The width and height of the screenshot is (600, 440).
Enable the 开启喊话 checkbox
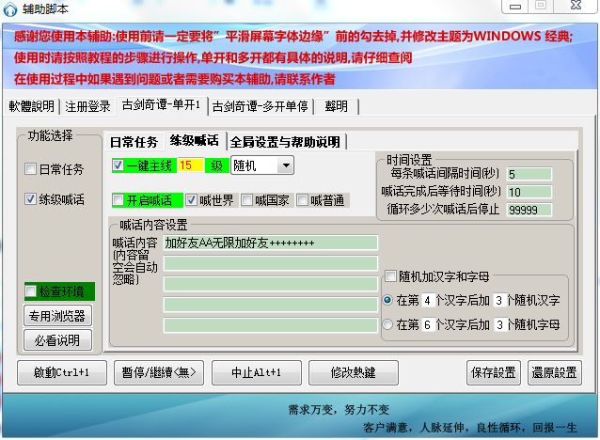click(x=118, y=200)
